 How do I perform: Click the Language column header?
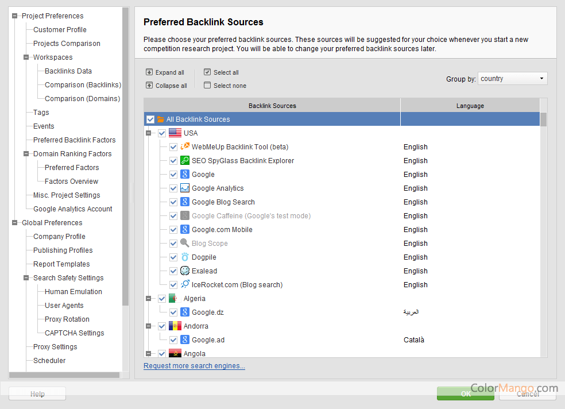[x=470, y=106]
